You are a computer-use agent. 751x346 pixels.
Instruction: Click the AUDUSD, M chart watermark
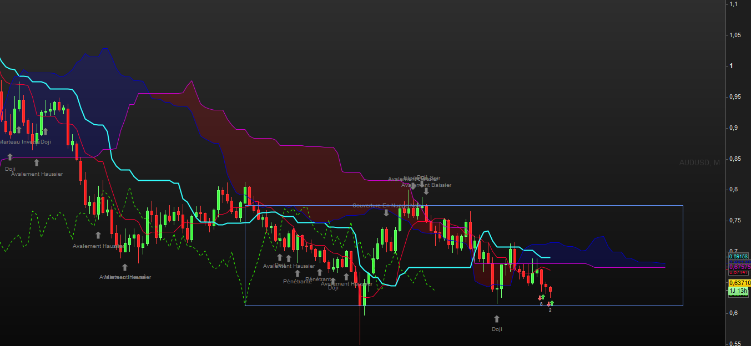(699, 162)
